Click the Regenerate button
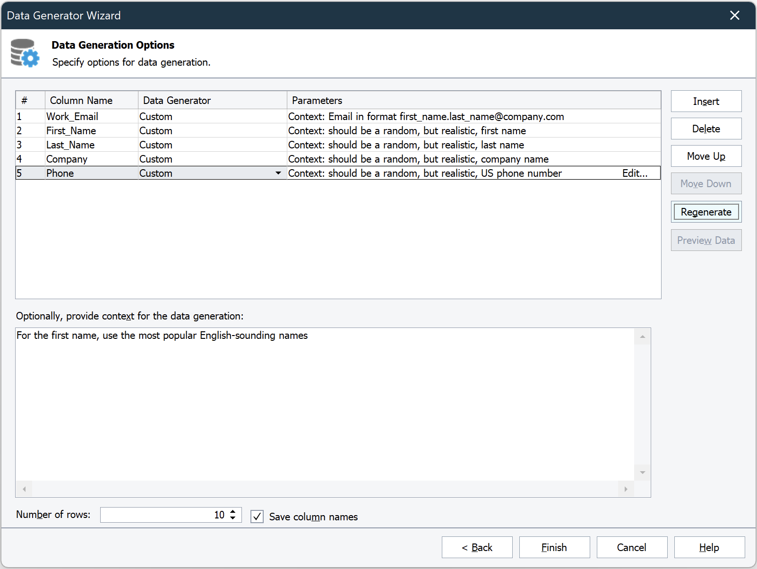Viewport: 757px width, 569px height. [x=706, y=212]
